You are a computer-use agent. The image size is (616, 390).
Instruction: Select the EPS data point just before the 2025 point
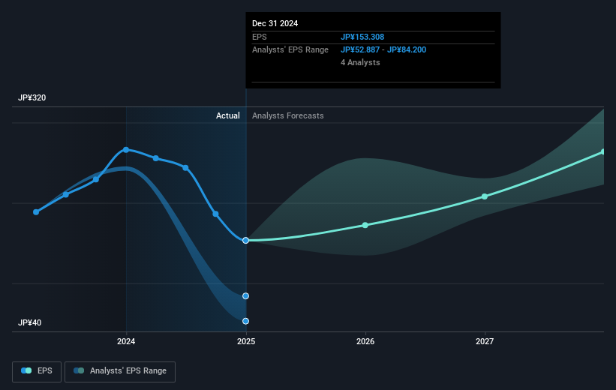tap(215, 214)
